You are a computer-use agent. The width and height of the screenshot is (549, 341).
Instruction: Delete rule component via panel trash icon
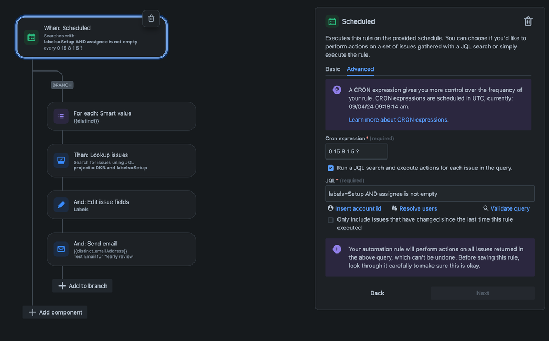coord(528,21)
